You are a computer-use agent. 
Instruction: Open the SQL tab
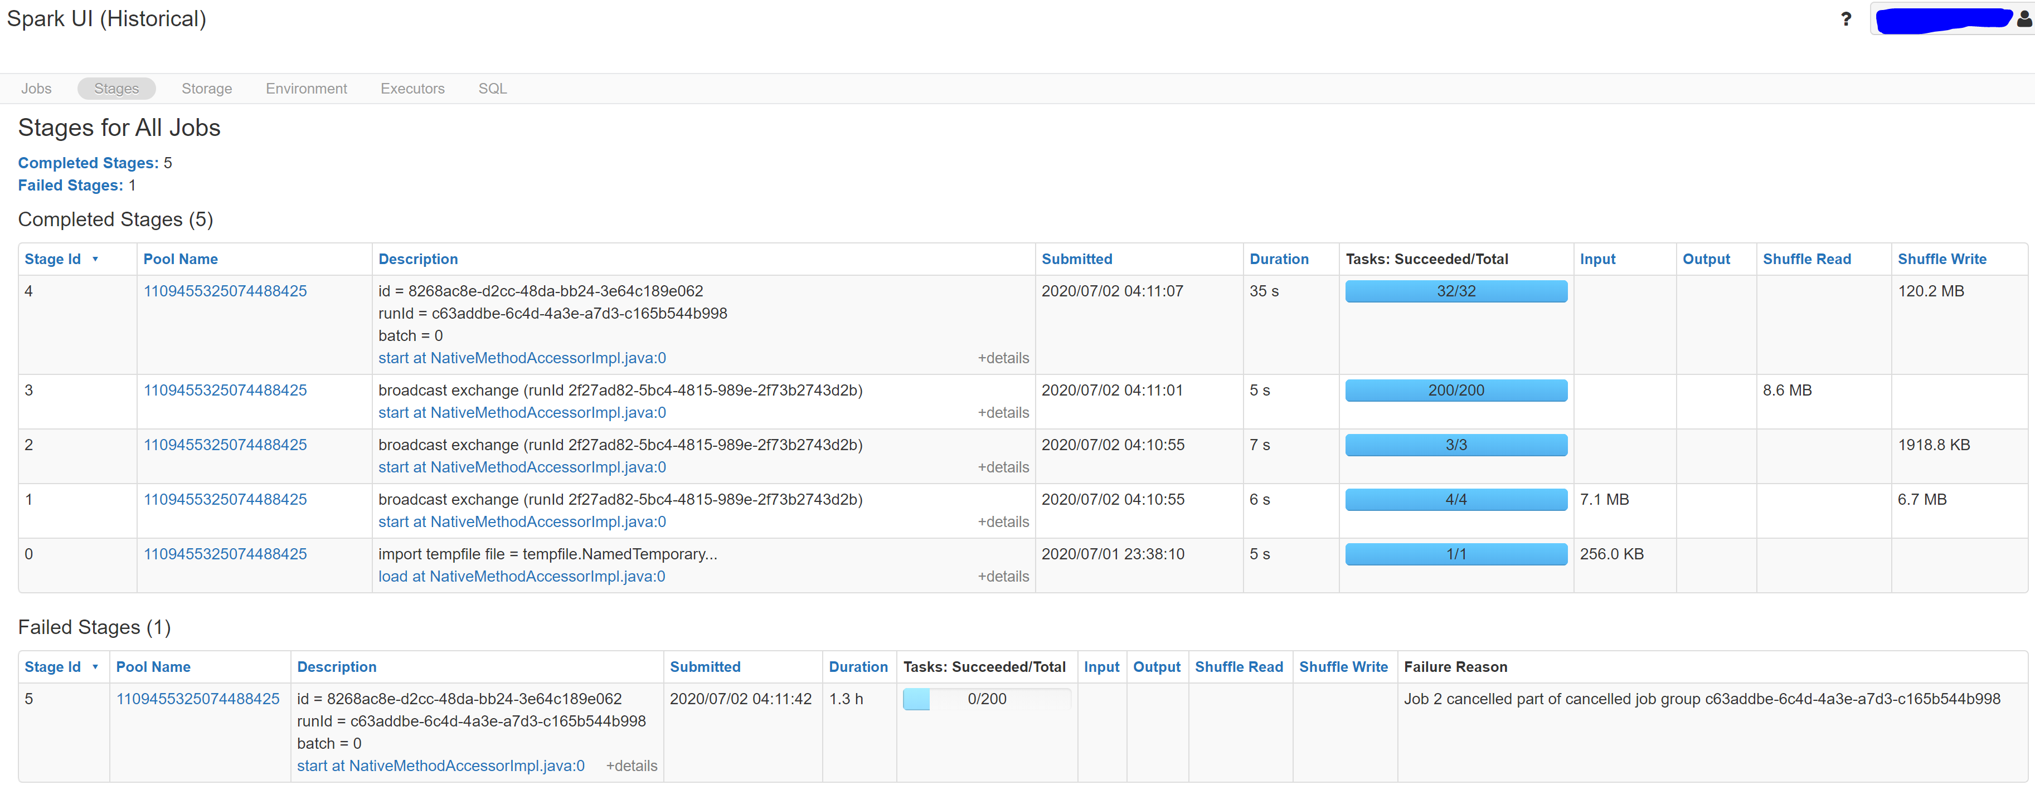pos(492,89)
